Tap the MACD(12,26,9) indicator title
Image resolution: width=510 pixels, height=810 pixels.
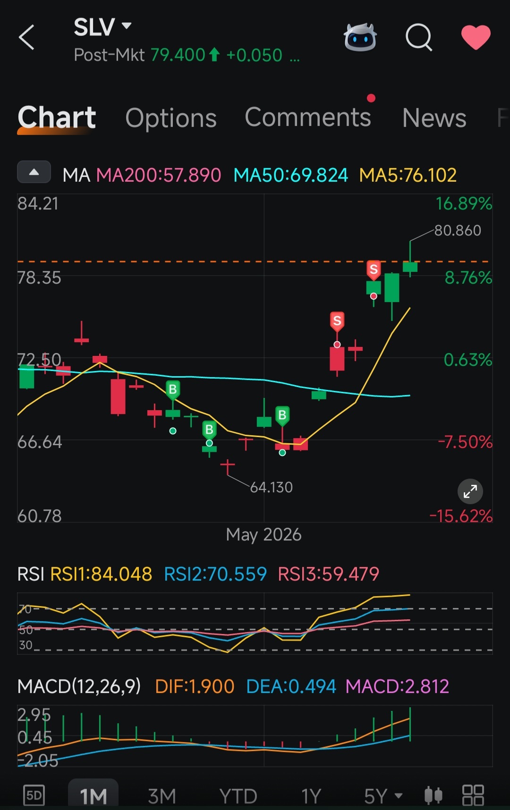pyautogui.click(x=79, y=686)
